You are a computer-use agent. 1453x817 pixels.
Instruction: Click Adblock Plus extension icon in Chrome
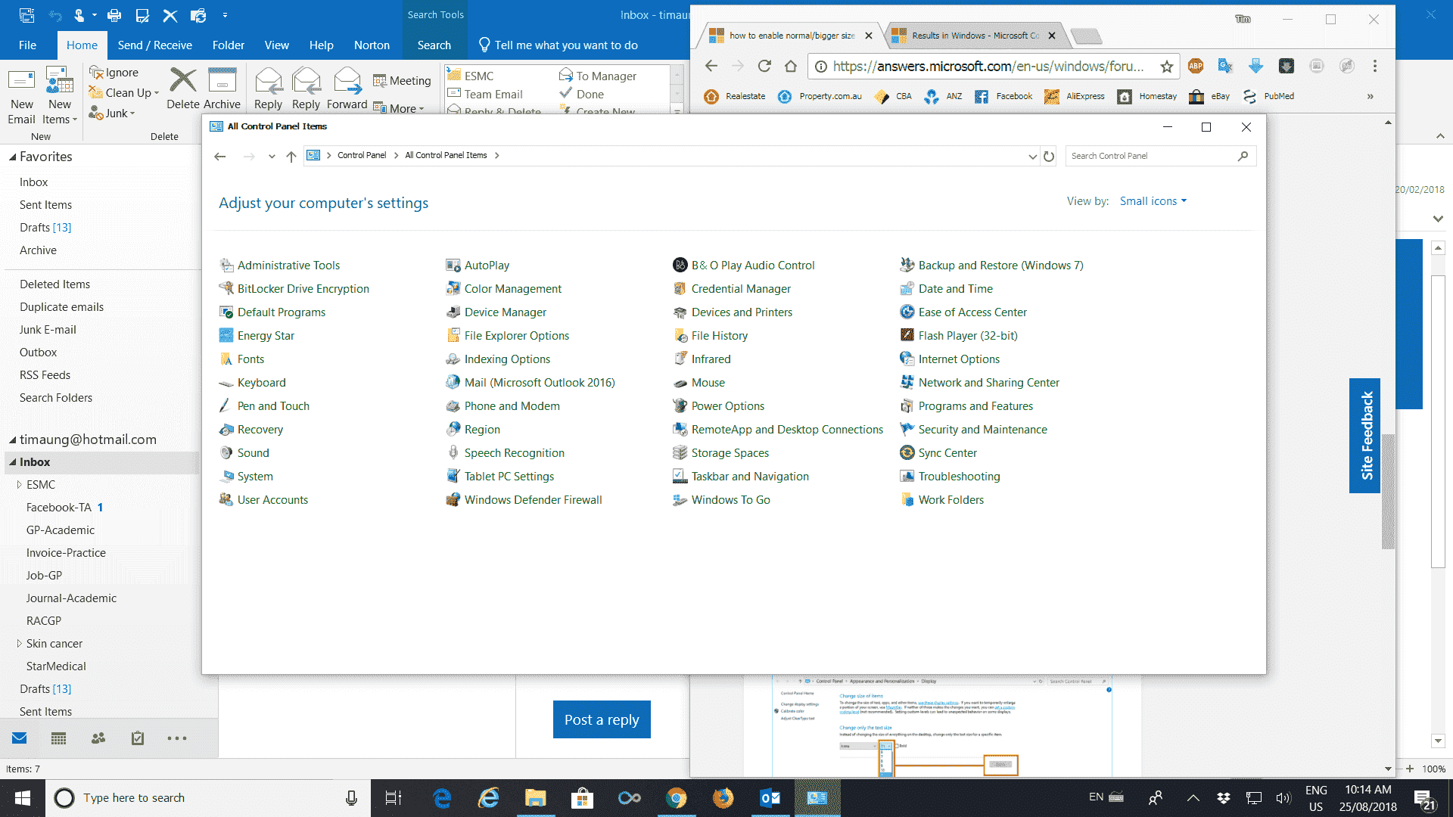[1196, 67]
